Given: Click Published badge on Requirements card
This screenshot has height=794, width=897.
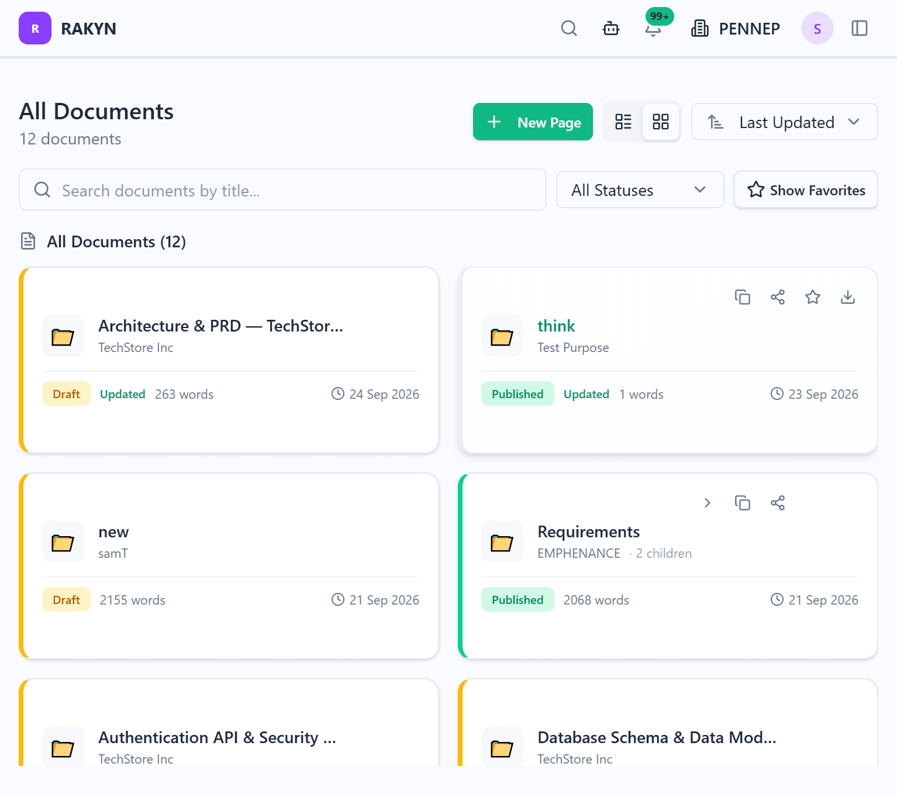Looking at the screenshot, I should pyautogui.click(x=517, y=599).
